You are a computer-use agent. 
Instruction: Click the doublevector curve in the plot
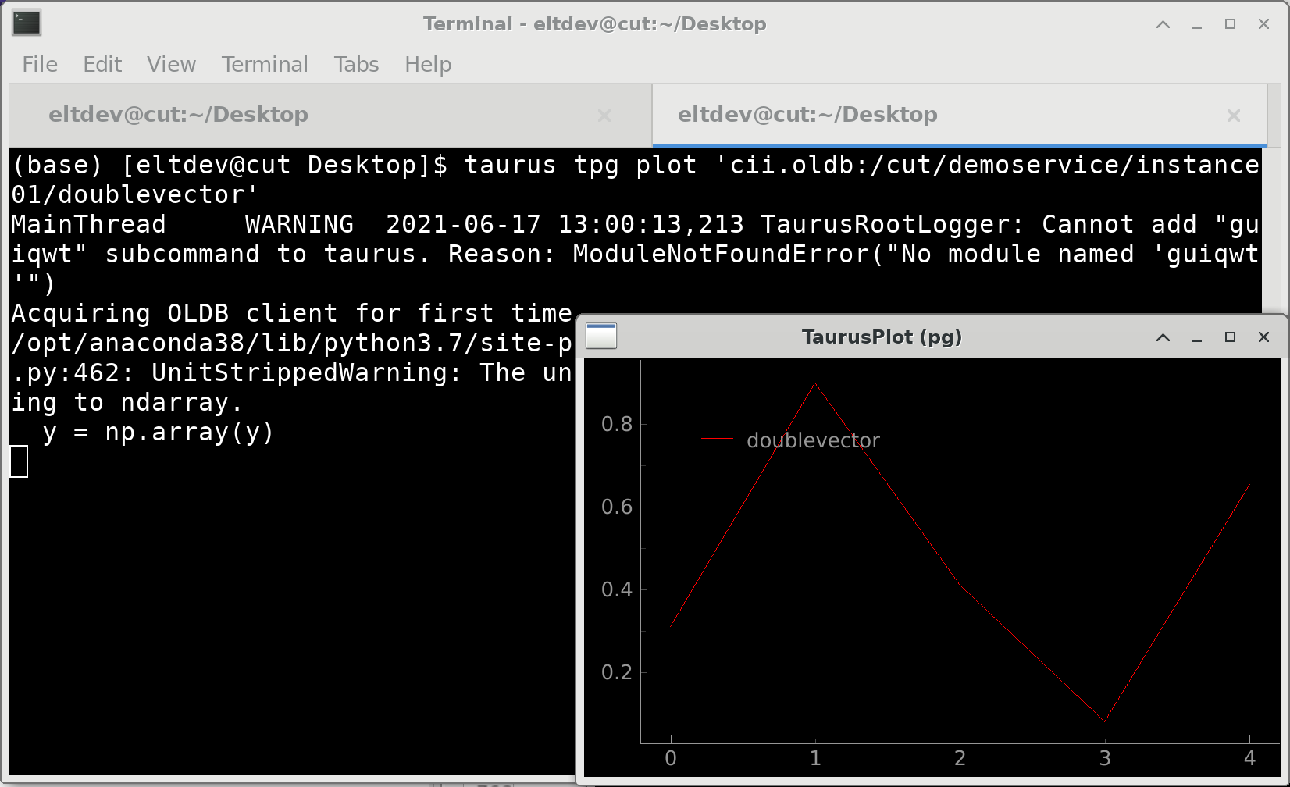coord(815,385)
